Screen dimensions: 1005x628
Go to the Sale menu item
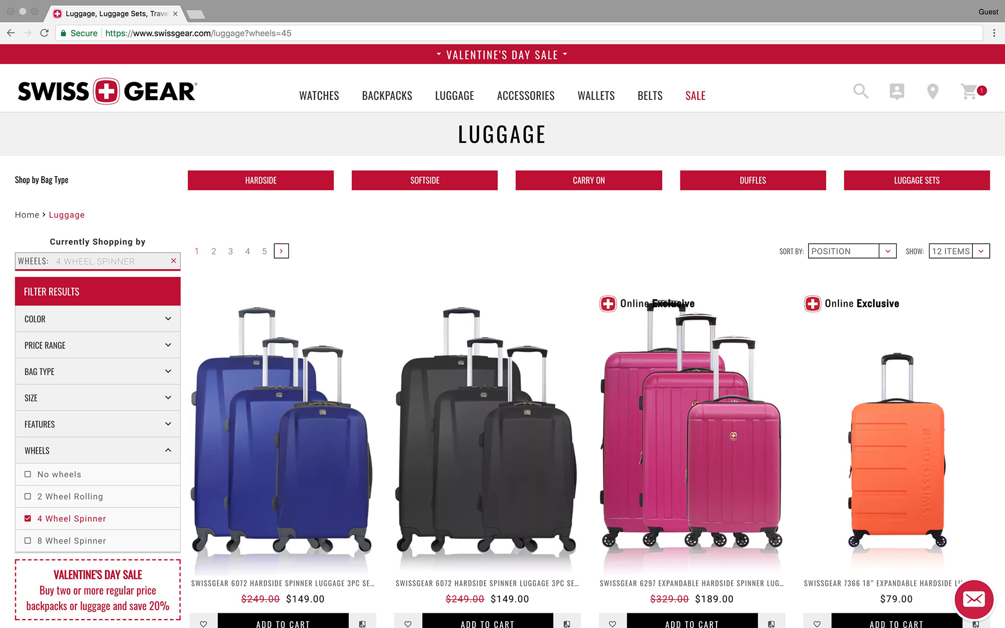695,96
